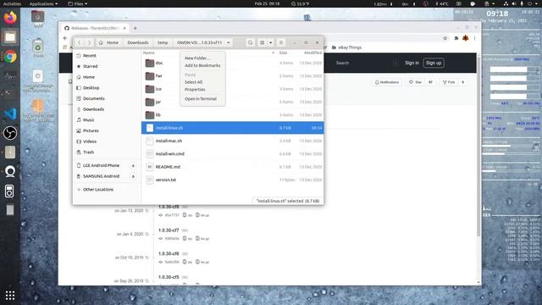This screenshot has height=305, width=542.
Task: Open the search icon in Files toolbar
Action: pyautogui.click(x=251, y=42)
